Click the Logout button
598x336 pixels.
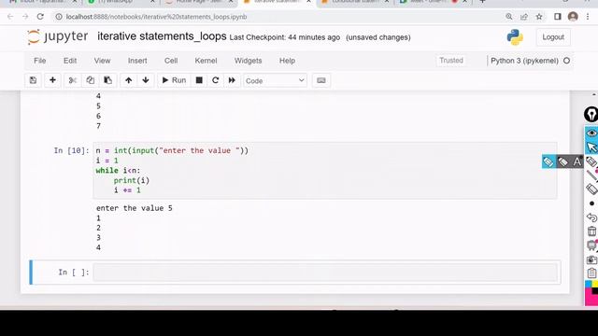pos(553,37)
